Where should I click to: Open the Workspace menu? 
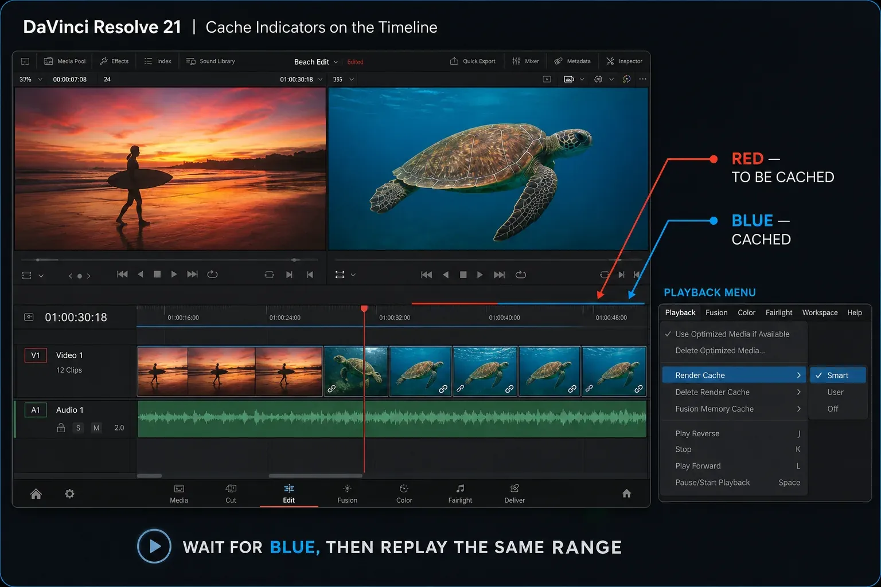coord(820,312)
